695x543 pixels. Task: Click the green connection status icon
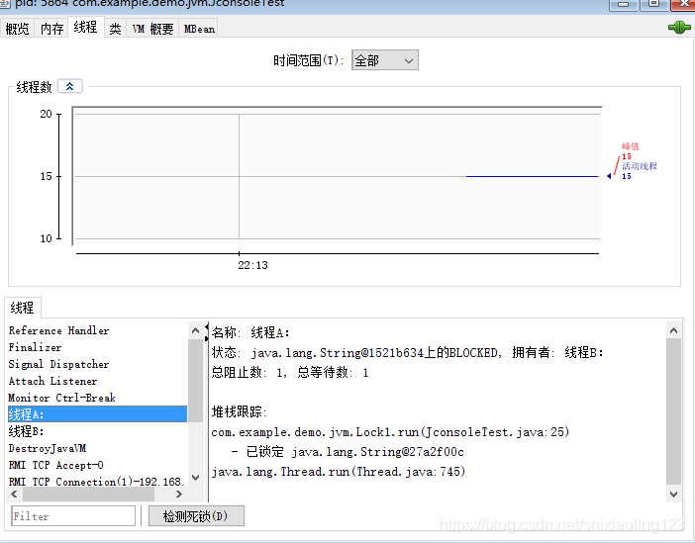click(x=679, y=28)
